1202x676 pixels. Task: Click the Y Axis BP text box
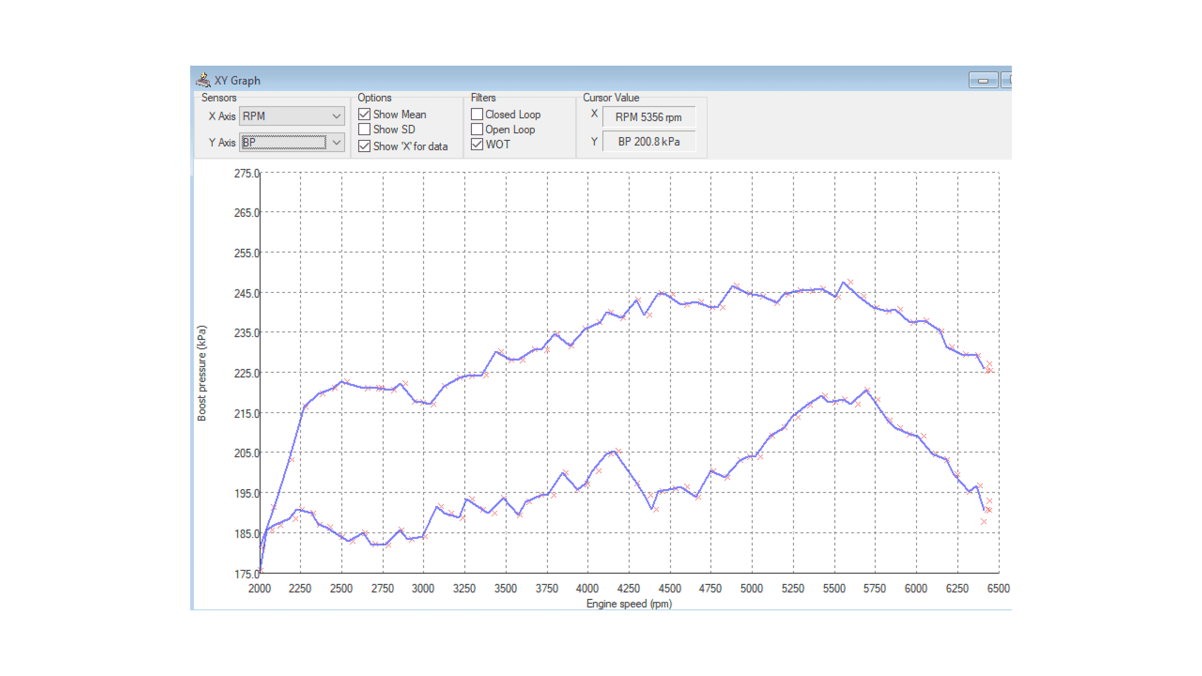coord(283,143)
